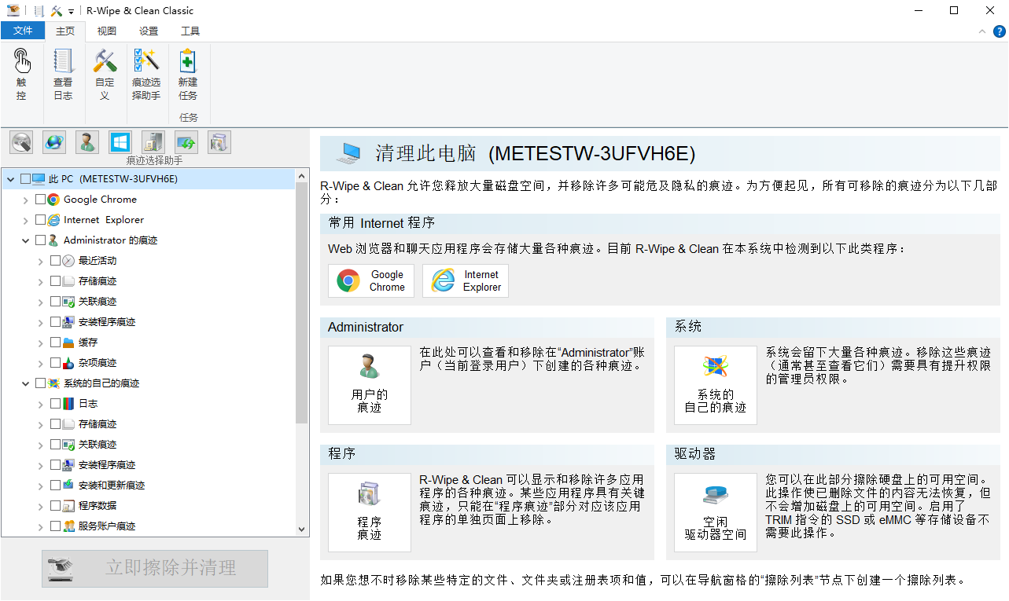This screenshot has height=601, width=1009.
Task: Switch to the 工具 ribbon tab
Action: point(190,31)
